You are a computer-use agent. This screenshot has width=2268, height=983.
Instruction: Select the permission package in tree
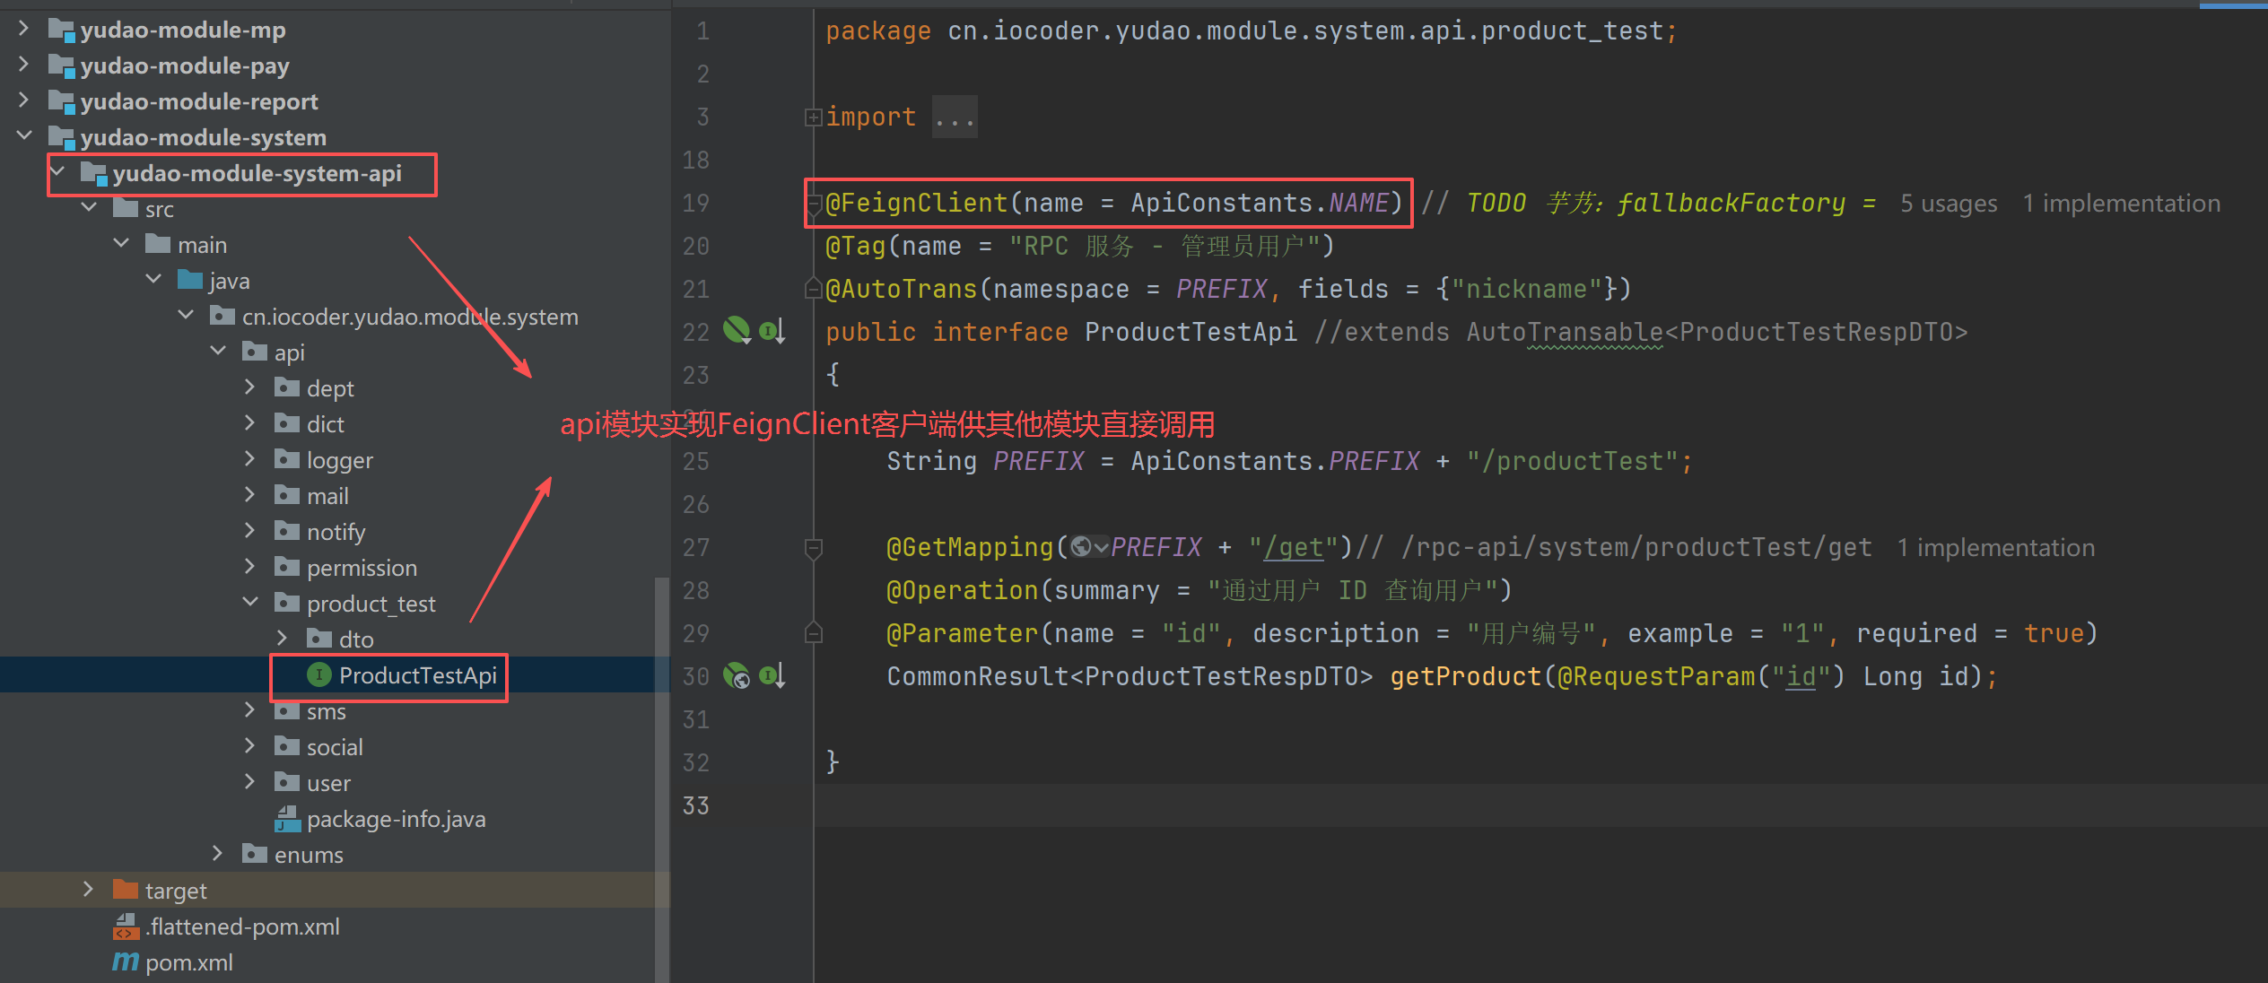[361, 568]
